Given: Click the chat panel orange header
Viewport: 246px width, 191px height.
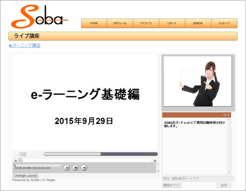Looking at the screenshot, I should [x=196, y=115].
